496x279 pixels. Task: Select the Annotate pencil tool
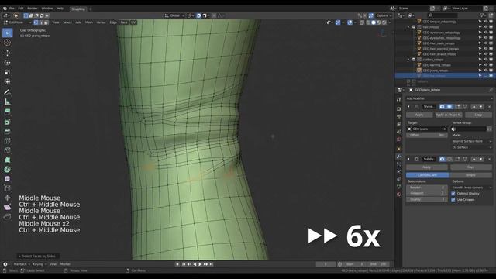(x=7, y=92)
